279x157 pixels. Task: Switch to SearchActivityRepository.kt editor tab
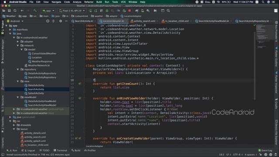[252, 21]
